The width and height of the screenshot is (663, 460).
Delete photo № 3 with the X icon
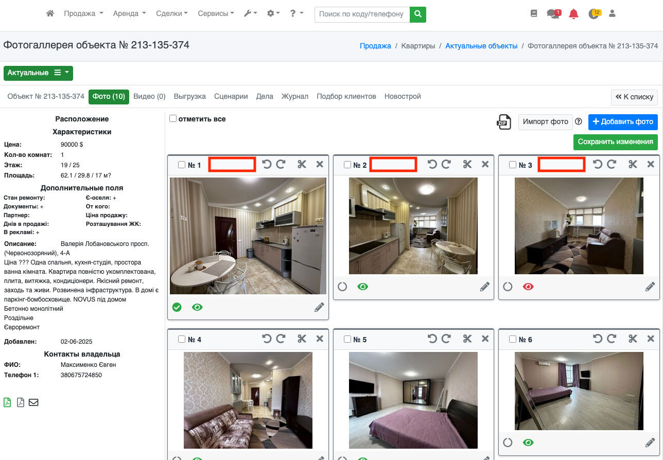[651, 165]
